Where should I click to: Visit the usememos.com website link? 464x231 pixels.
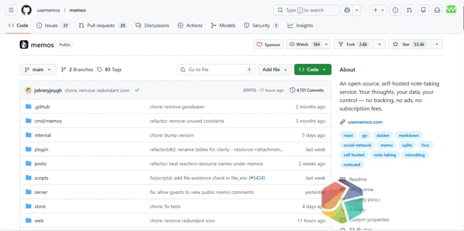click(365, 122)
